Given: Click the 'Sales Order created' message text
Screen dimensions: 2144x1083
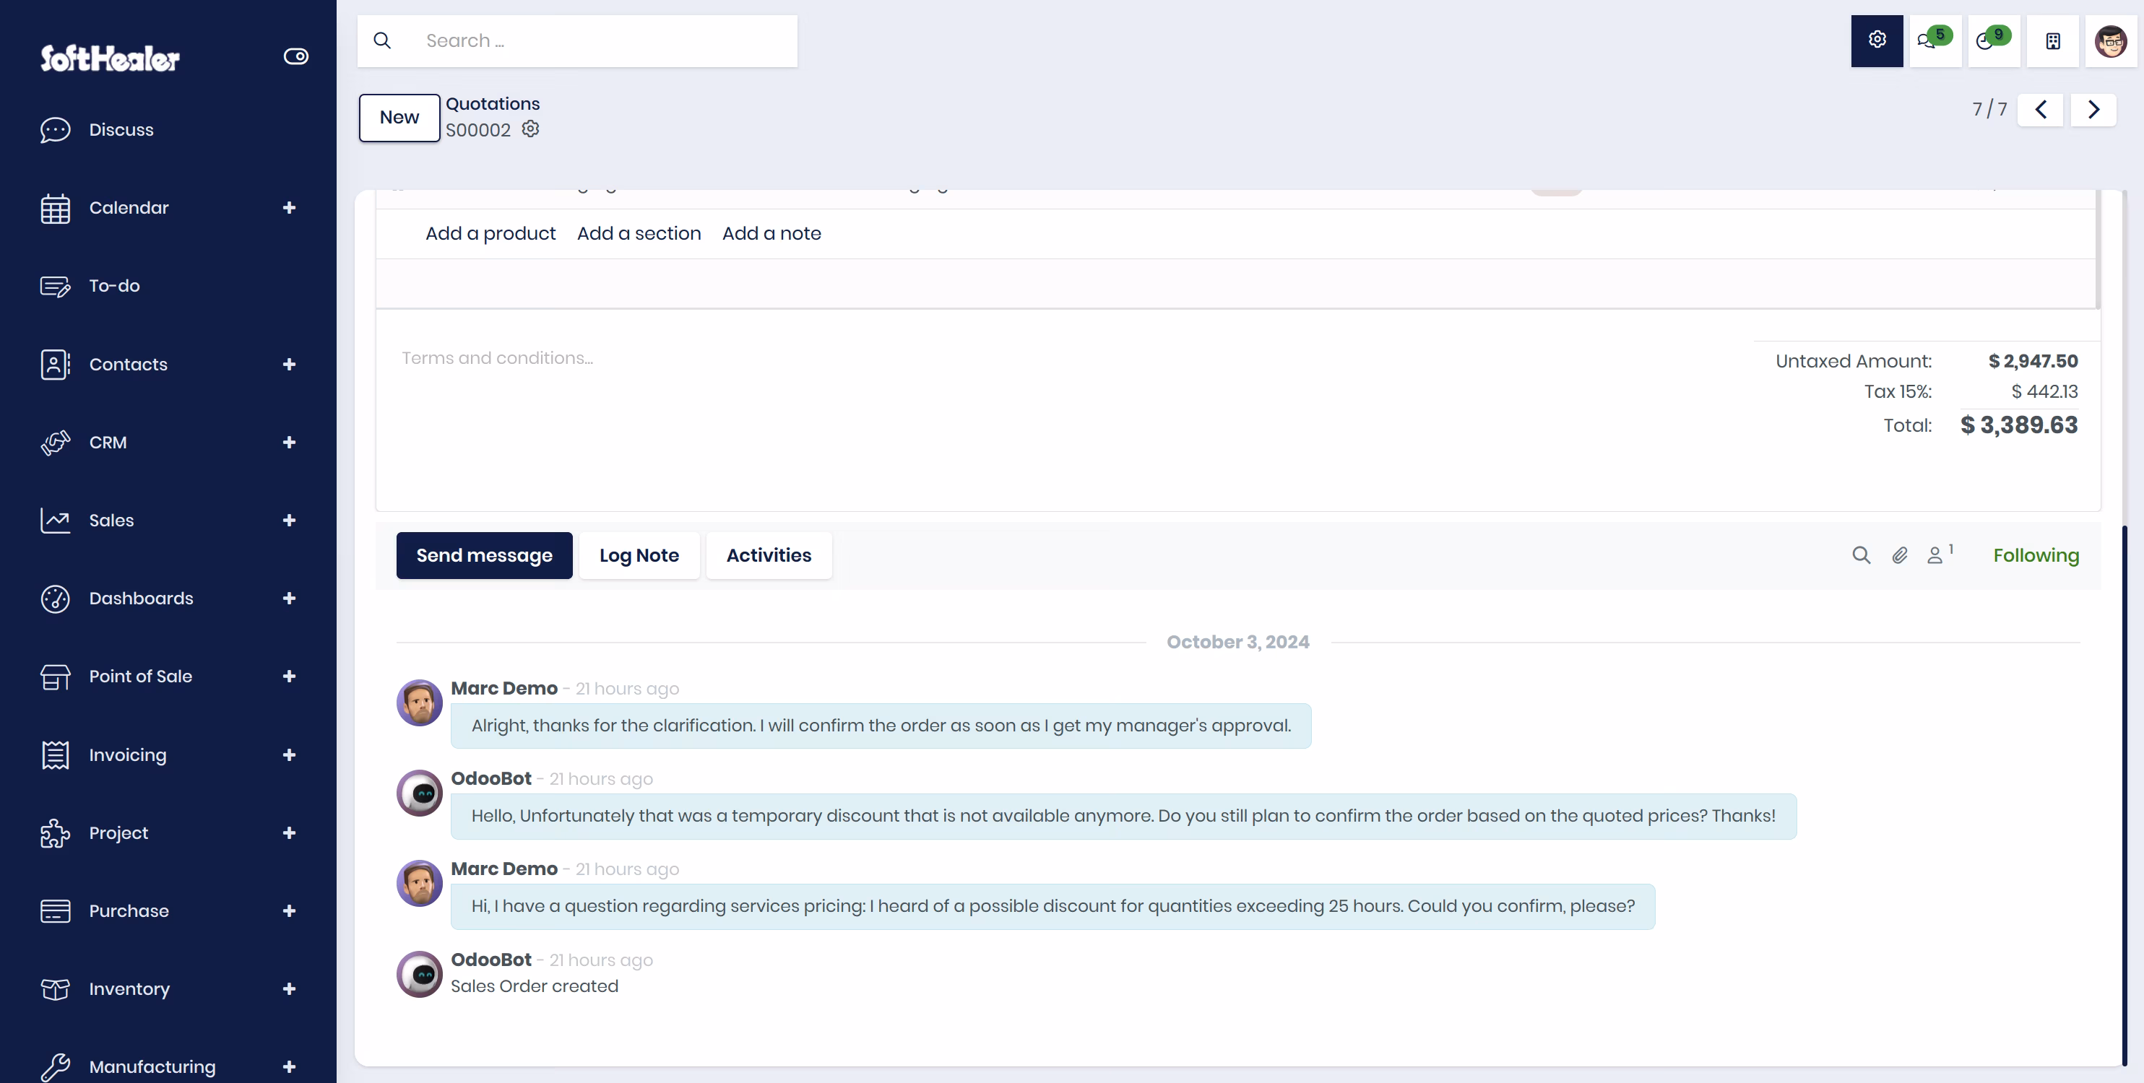Looking at the screenshot, I should (535, 986).
